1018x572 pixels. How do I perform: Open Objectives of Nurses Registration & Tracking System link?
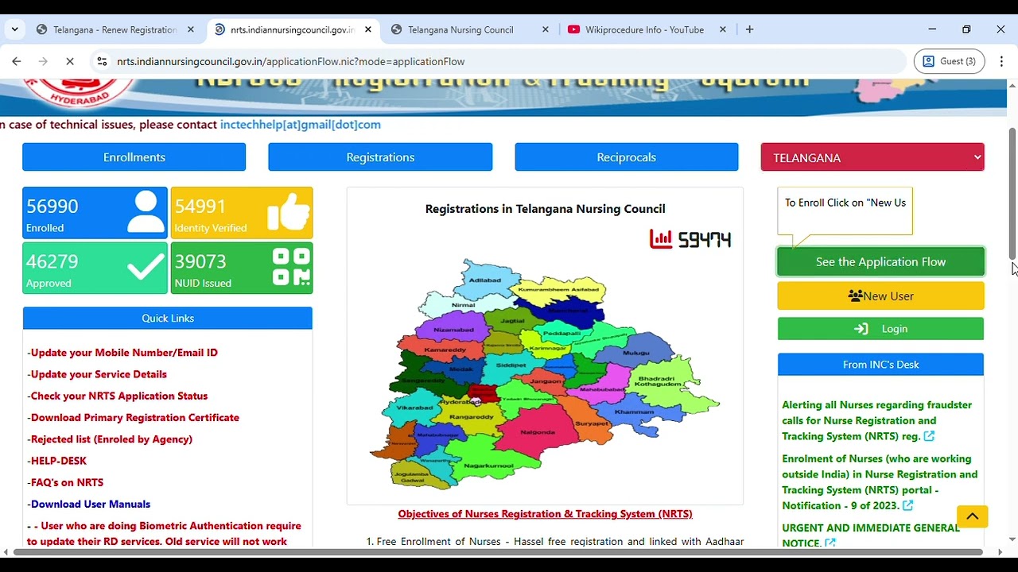[545, 514]
